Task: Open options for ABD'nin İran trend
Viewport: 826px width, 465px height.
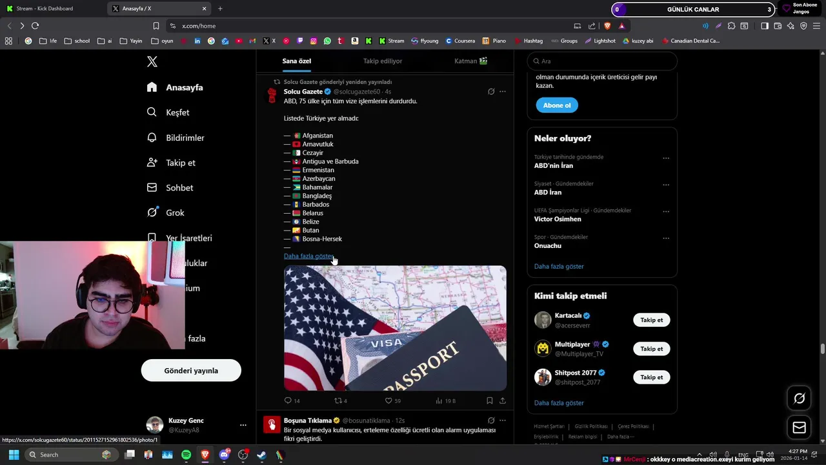Action: coord(666,158)
